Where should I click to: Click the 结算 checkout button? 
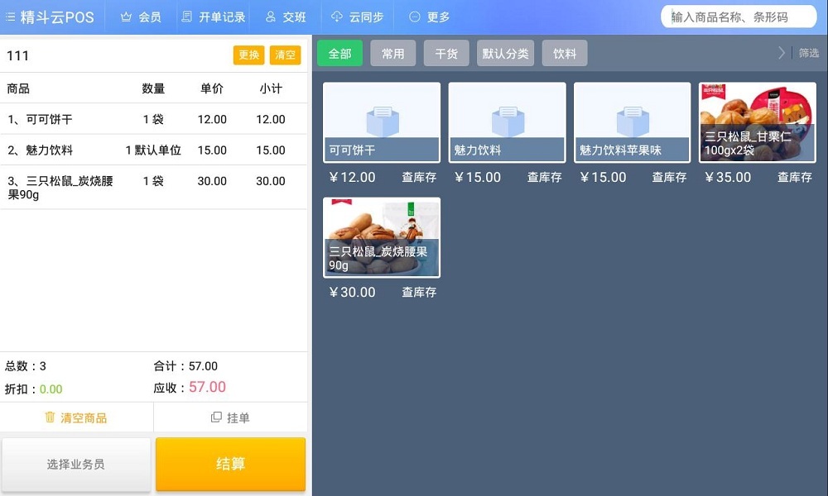point(230,464)
